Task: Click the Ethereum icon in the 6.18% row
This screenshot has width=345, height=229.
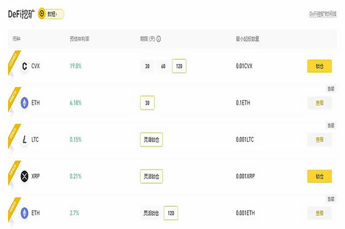Action: [x=24, y=103]
